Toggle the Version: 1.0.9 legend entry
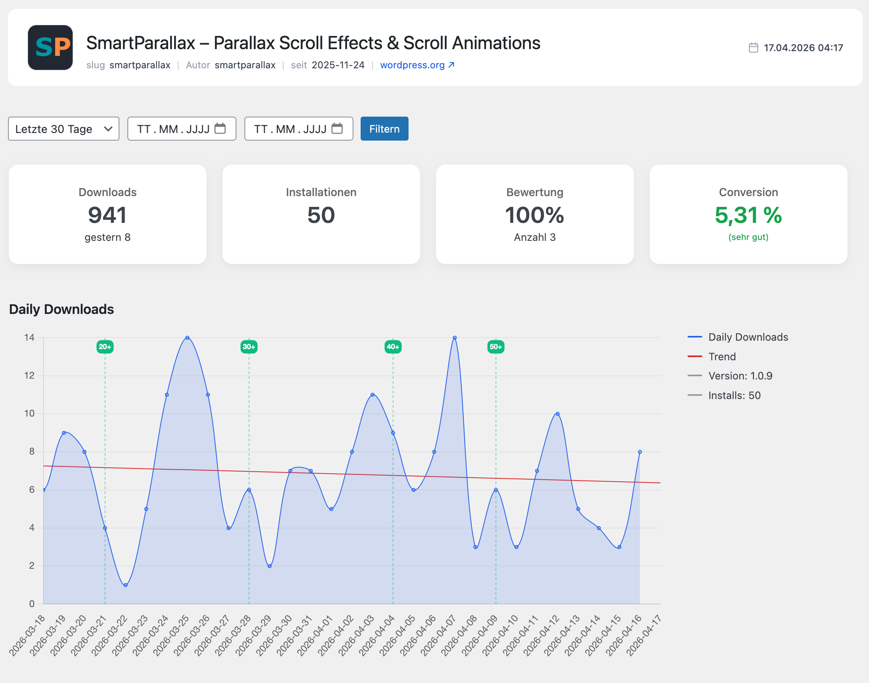The image size is (869, 683). [730, 376]
